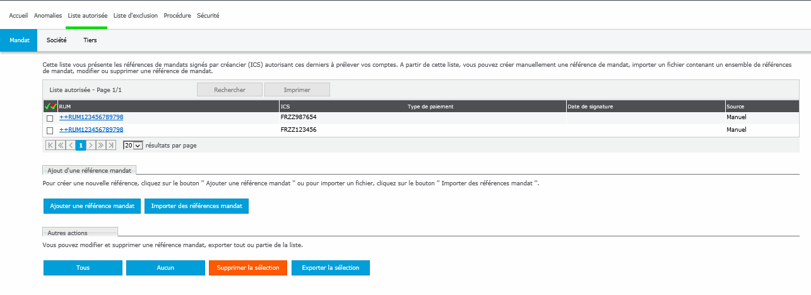Click the green select-all checkmark icon
This screenshot has height=295, width=811.
47,107
